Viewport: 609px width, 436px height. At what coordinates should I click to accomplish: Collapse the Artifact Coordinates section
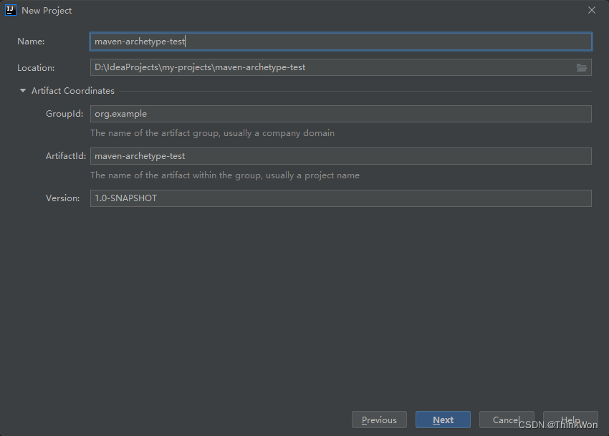pyautogui.click(x=23, y=90)
